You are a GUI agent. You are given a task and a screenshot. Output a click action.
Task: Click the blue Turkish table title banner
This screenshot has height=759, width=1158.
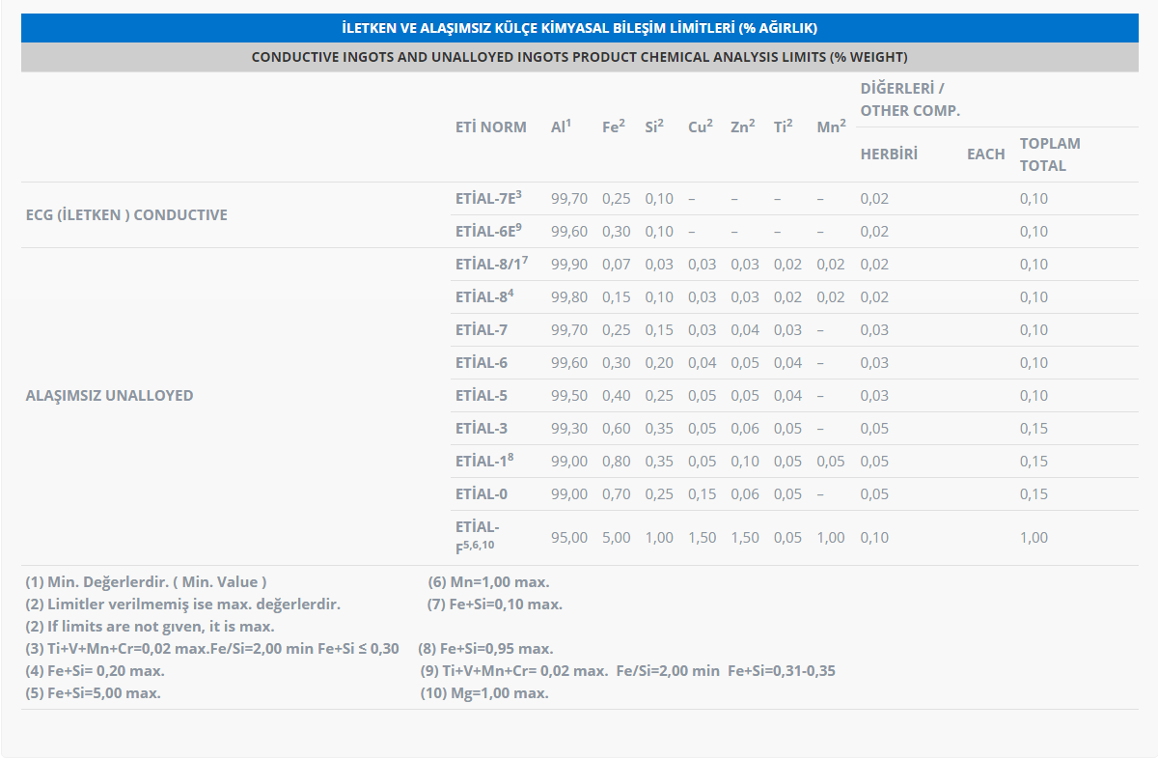point(579,28)
